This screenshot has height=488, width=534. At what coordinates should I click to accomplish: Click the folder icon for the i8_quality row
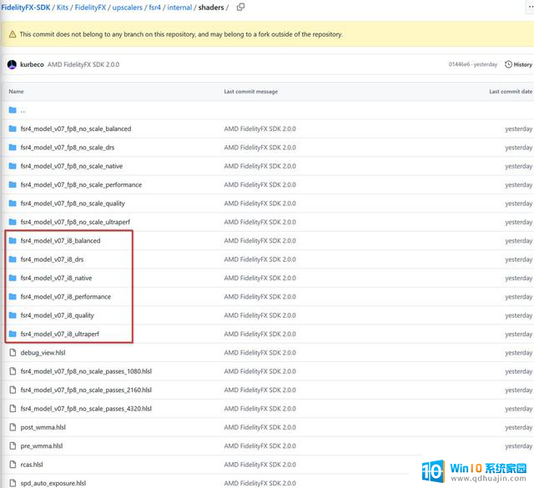13,315
